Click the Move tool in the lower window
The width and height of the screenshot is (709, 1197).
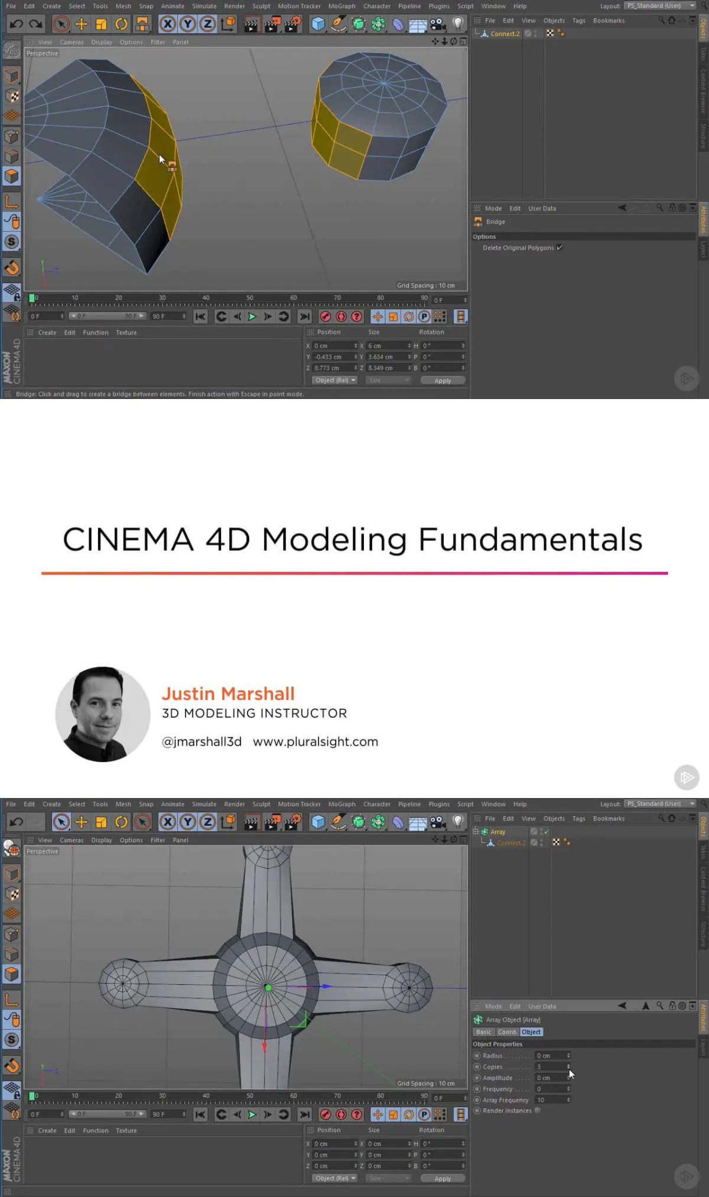[82, 822]
